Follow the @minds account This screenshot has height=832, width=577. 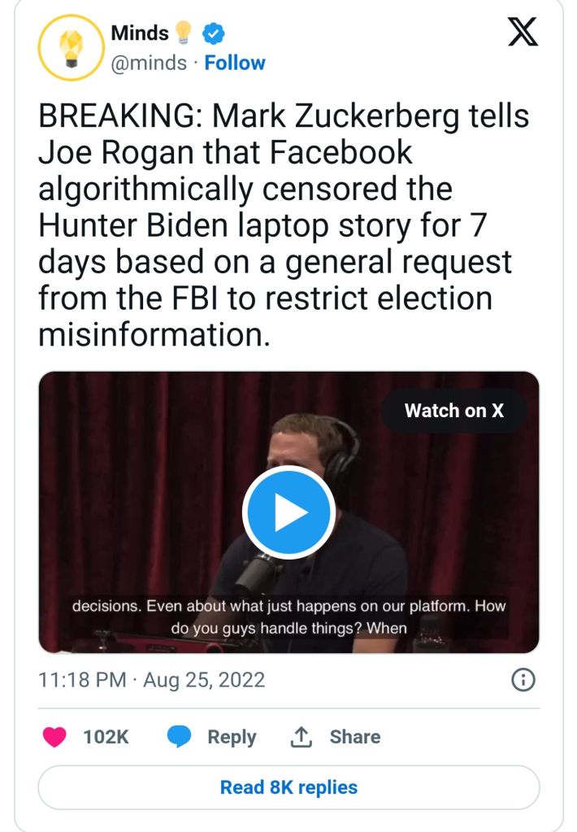[235, 63]
